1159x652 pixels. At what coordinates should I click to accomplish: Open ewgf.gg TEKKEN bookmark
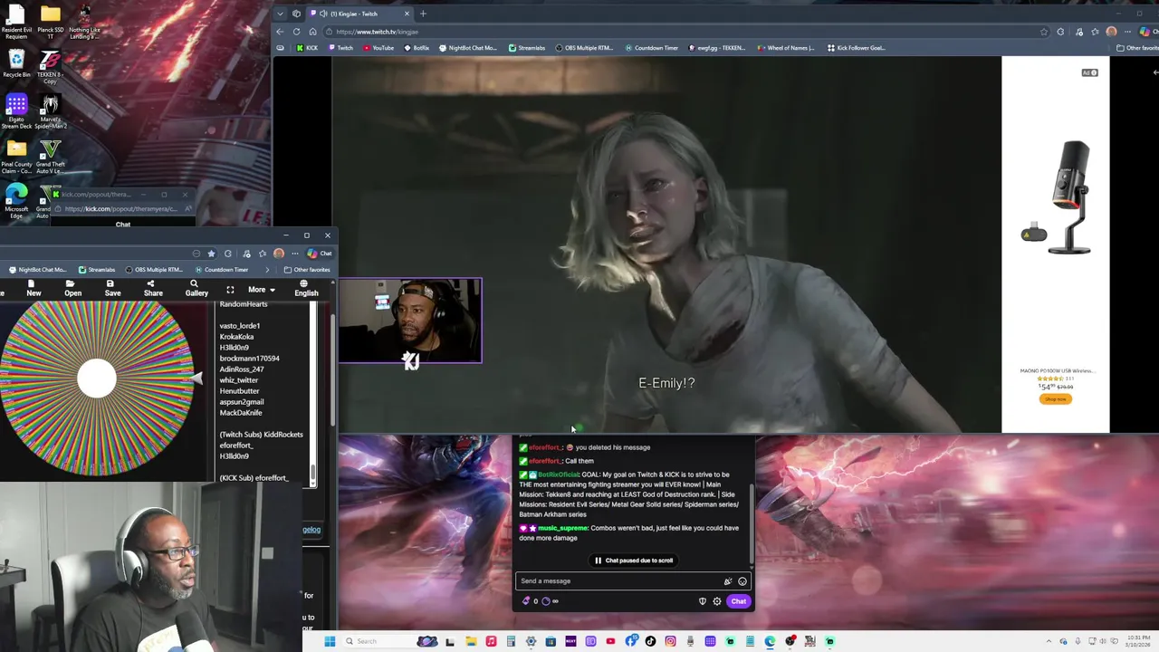click(716, 48)
